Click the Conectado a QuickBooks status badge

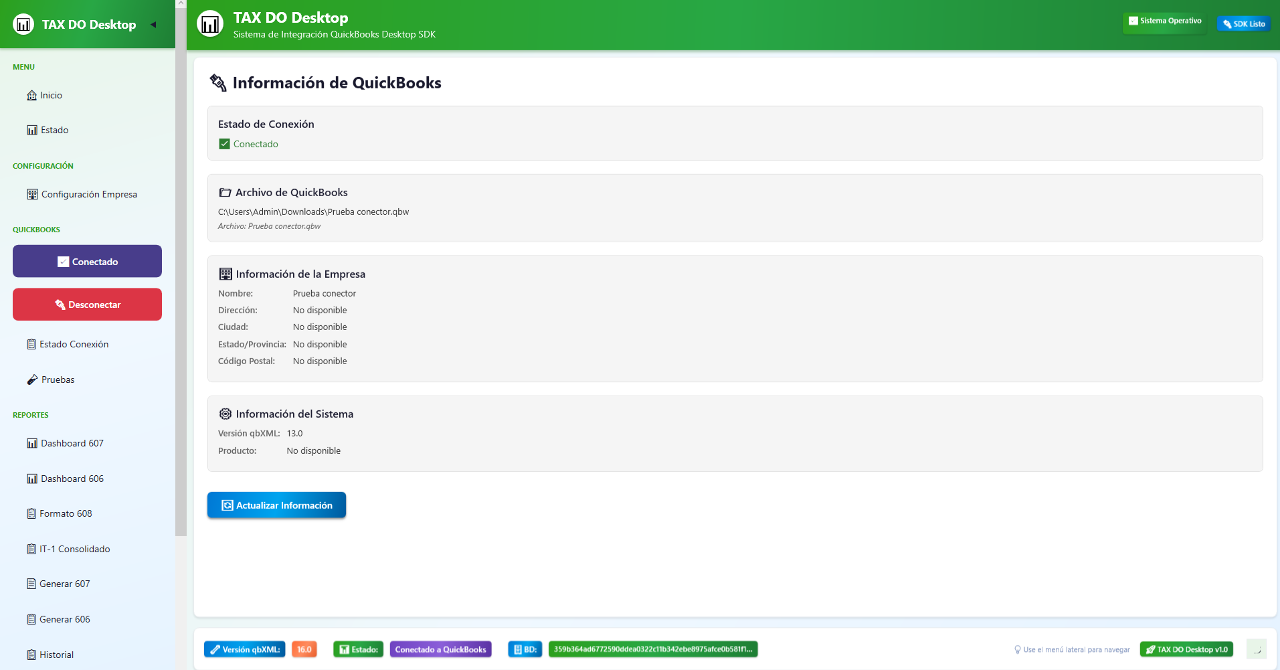tap(440, 649)
